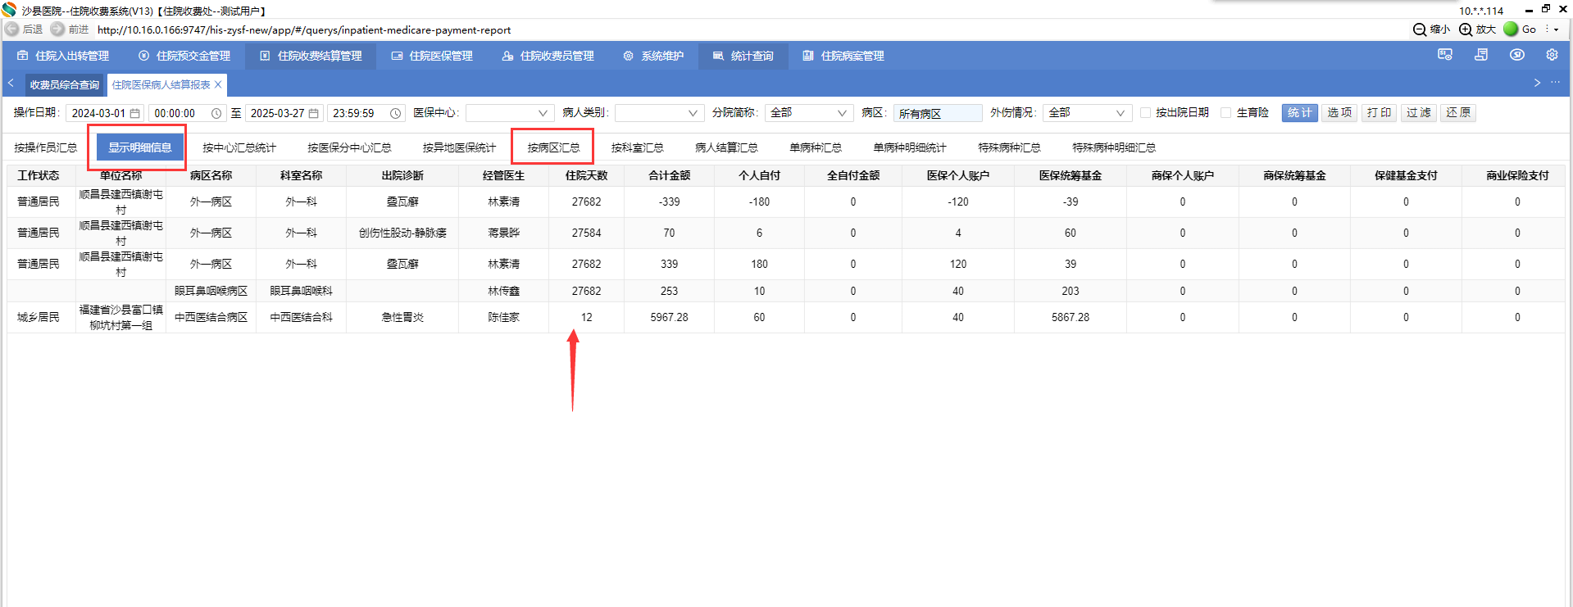Click the 缩小 zoom-out magnifier icon

coord(1420,29)
